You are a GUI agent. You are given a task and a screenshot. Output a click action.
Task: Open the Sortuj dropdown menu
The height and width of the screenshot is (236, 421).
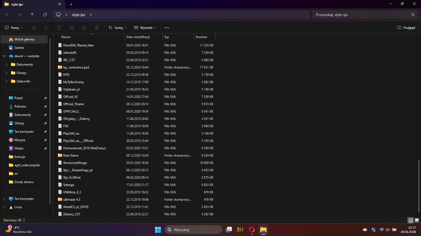click(117, 28)
